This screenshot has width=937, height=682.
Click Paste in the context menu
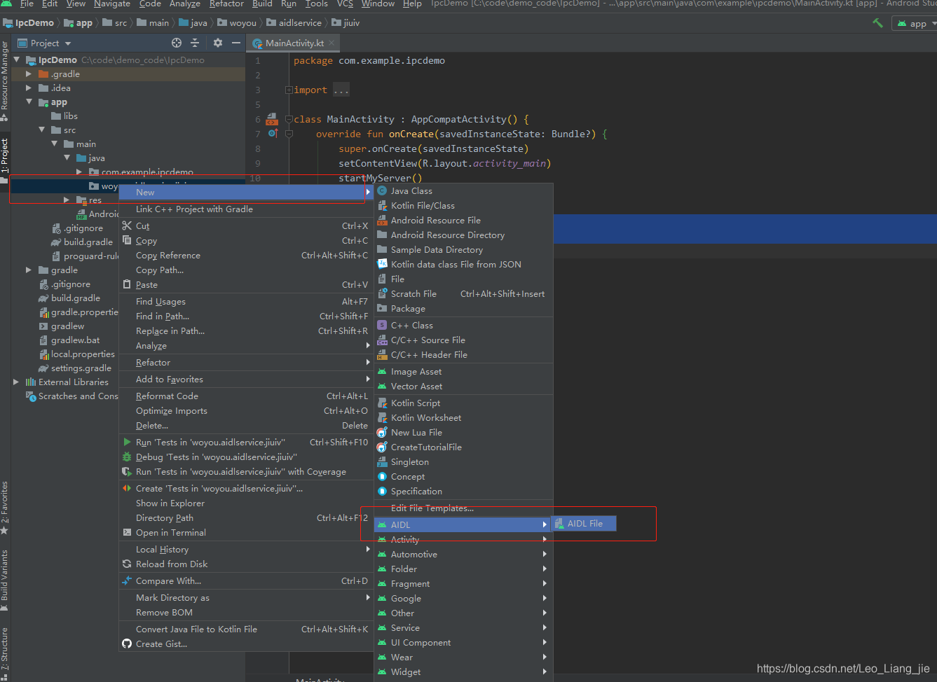point(245,284)
